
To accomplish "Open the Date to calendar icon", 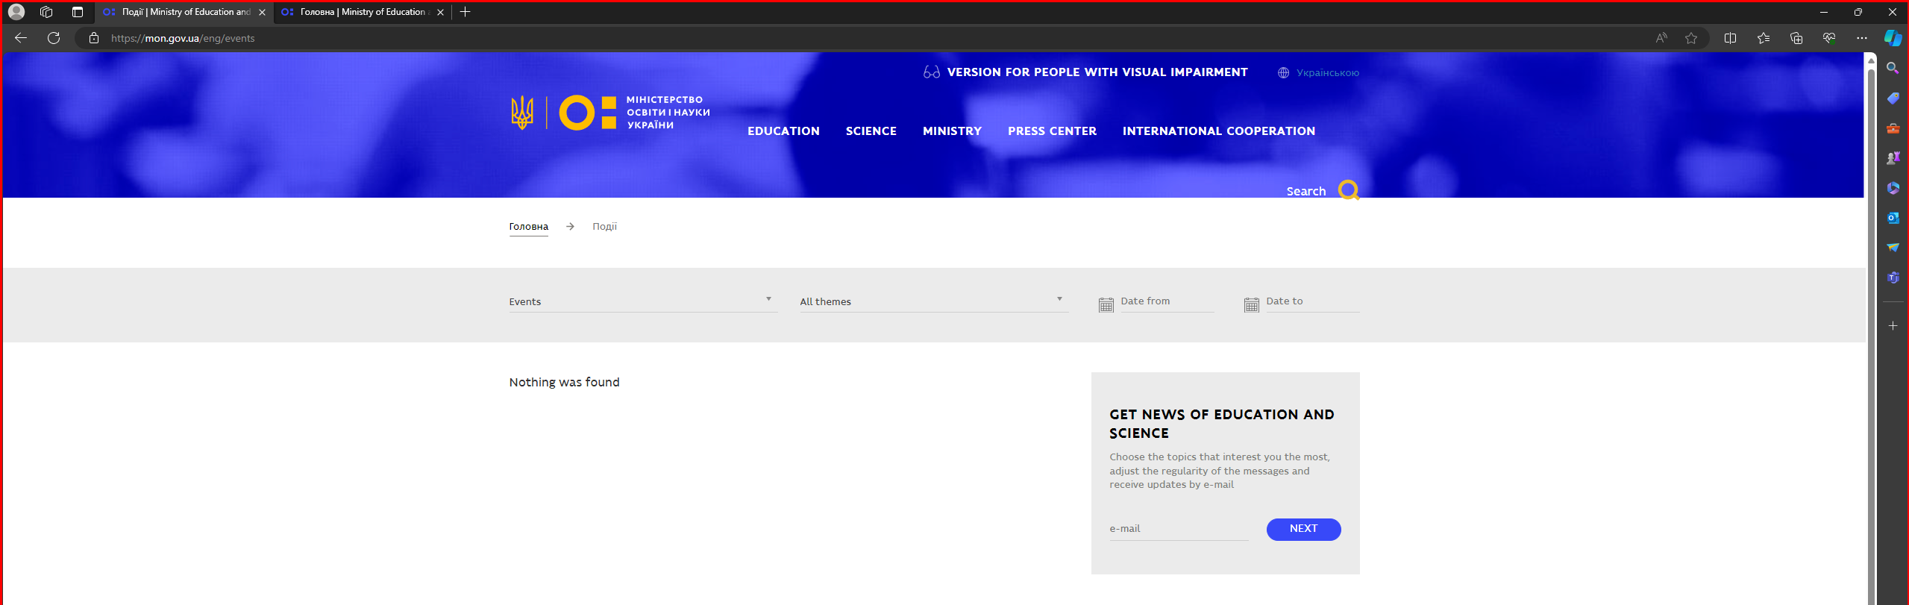I will coord(1251,304).
